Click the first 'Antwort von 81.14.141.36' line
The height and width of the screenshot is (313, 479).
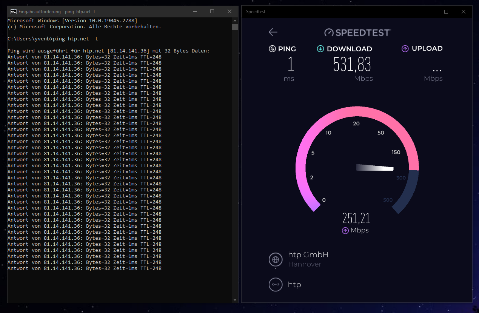[x=85, y=57]
